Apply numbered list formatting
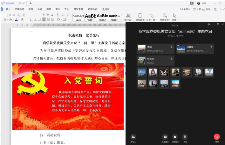The width and height of the screenshot is (225, 145). 37,15
